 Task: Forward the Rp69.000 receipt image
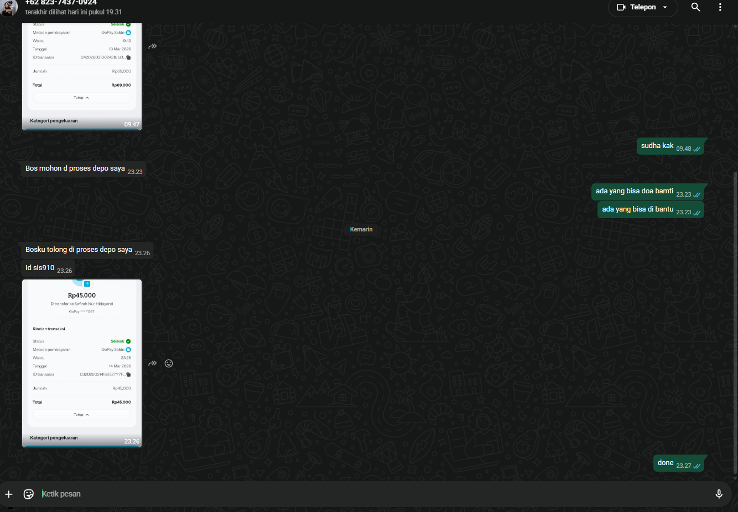pyautogui.click(x=153, y=46)
